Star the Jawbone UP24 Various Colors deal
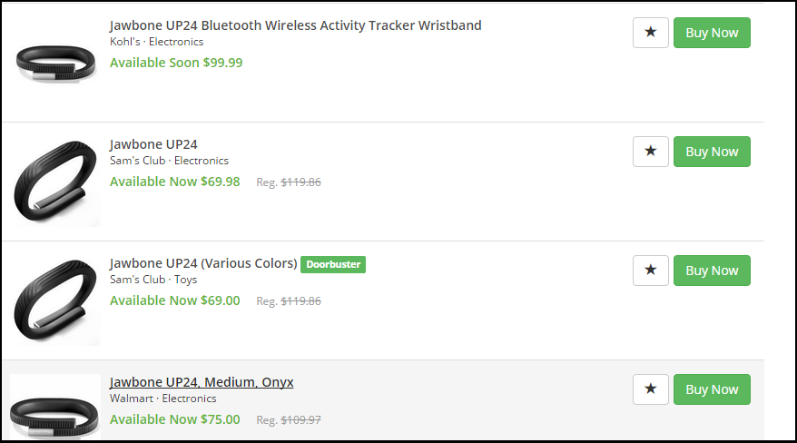The image size is (797, 443). pos(650,271)
